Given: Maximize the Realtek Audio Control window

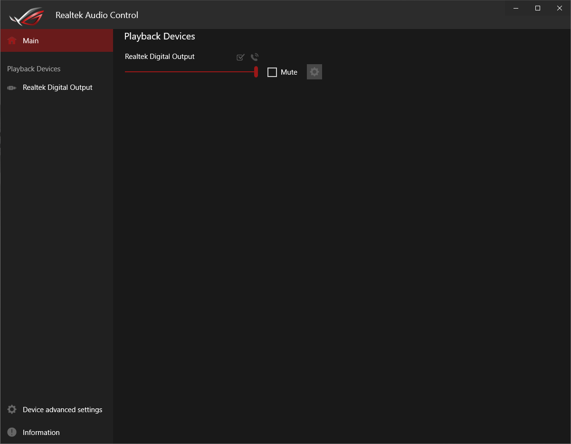Looking at the screenshot, I should [x=538, y=8].
